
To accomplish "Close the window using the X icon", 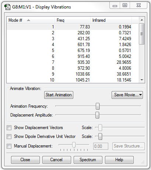I will [x=138, y=5].
